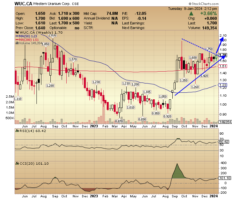
Task: Click the 0.920 price label
Action: [167, 116]
